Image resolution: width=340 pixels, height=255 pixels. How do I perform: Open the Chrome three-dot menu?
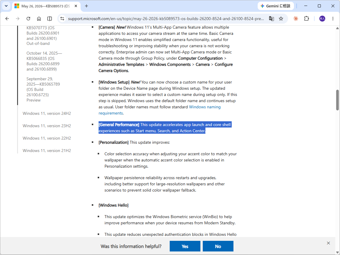(333, 19)
